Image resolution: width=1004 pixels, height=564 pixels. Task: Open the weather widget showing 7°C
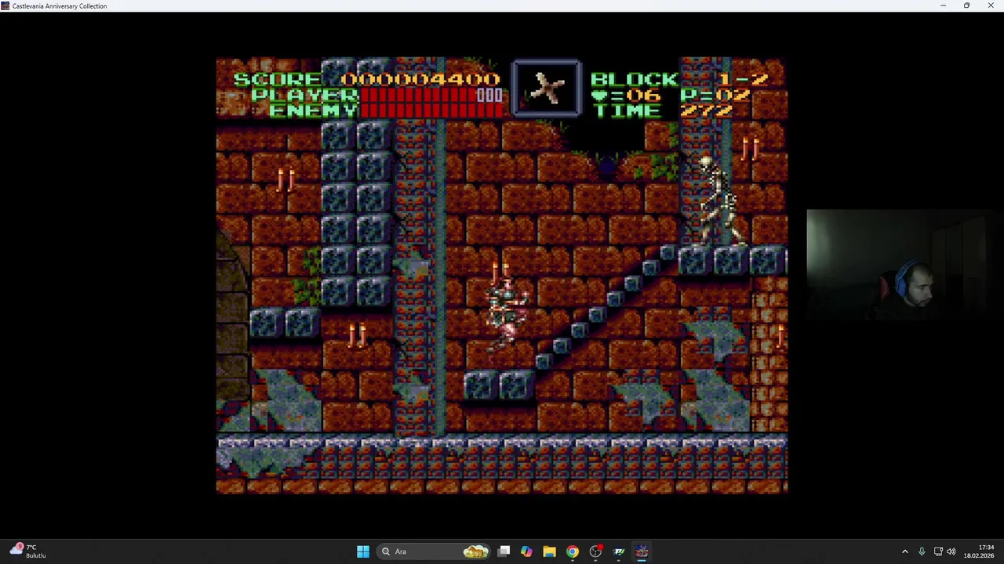coord(27,551)
